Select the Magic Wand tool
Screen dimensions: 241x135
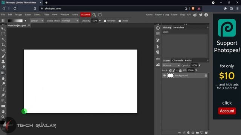click(x=3, y=40)
